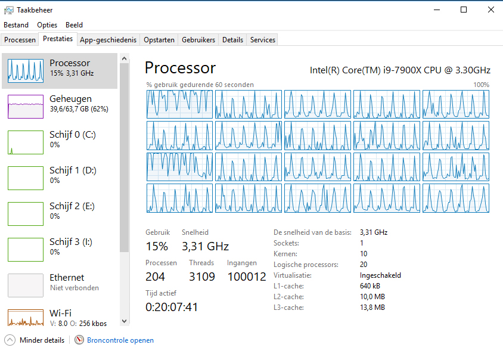The image size is (503, 354).
Task: Select the Geheugen memory graph icon
Action: [26, 107]
